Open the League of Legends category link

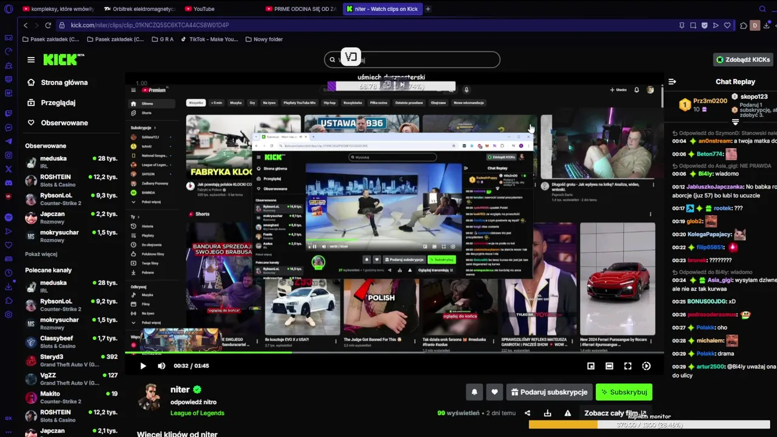pos(197,413)
